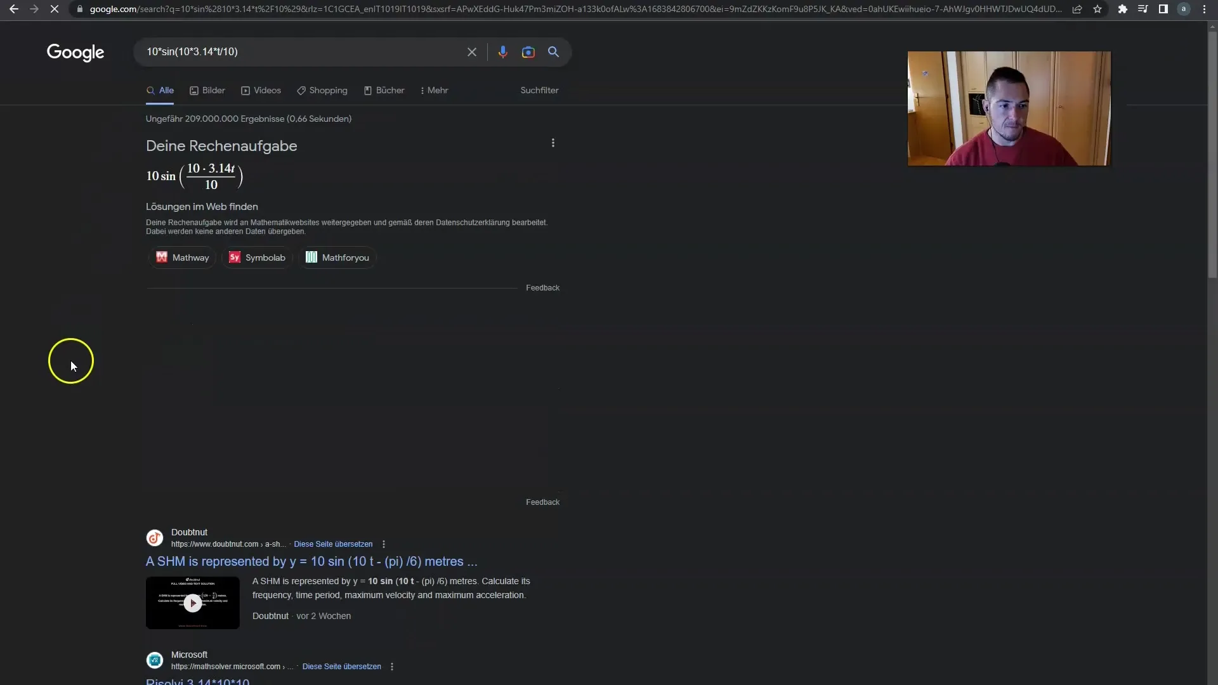This screenshot has width=1218, height=685.
Task: Click the padlock site info icon
Action: point(80,9)
